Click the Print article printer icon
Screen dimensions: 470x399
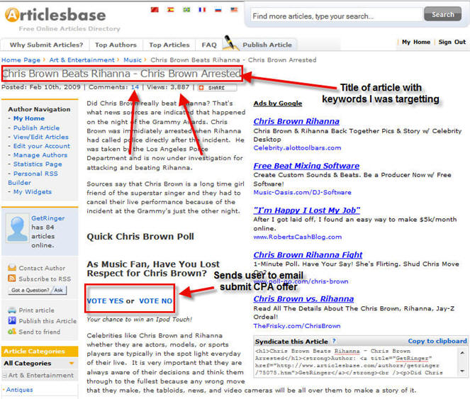coord(12,310)
